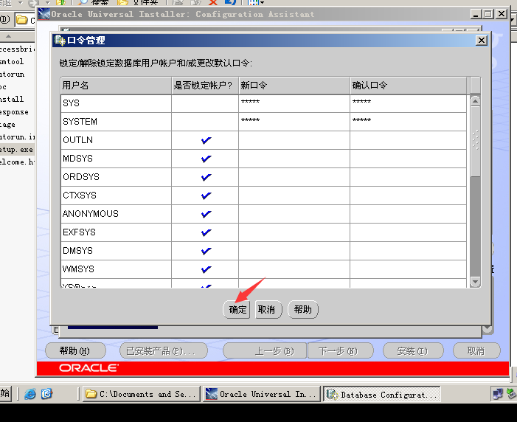Toggle lock checkbox for MDSYS account
Viewport: 517px width, 422px height.
pyautogui.click(x=206, y=159)
